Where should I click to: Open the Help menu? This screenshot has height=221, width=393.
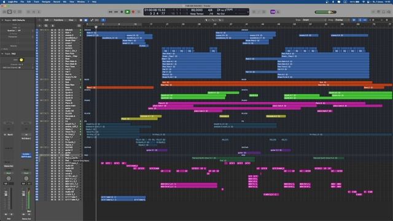click(x=94, y=2)
